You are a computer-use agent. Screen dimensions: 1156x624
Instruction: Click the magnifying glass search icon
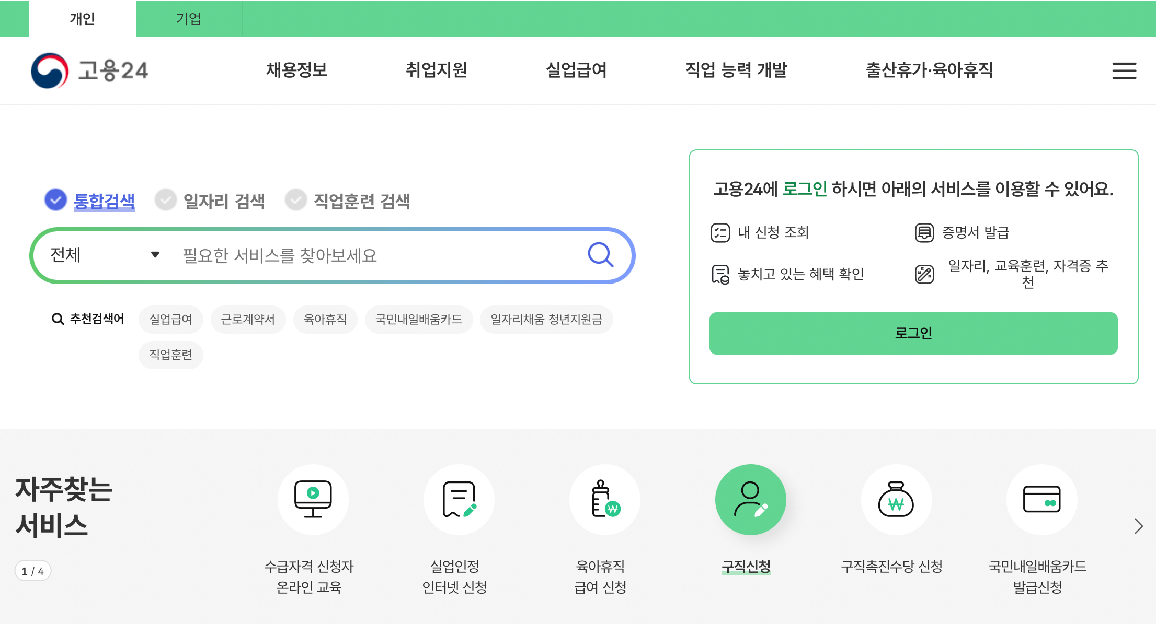600,255
